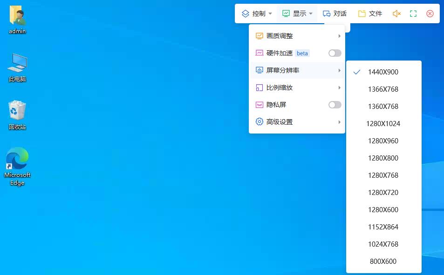The image size is (444, 275).
Task: Select the 800X600 resolution option
Action: [383, 261]
